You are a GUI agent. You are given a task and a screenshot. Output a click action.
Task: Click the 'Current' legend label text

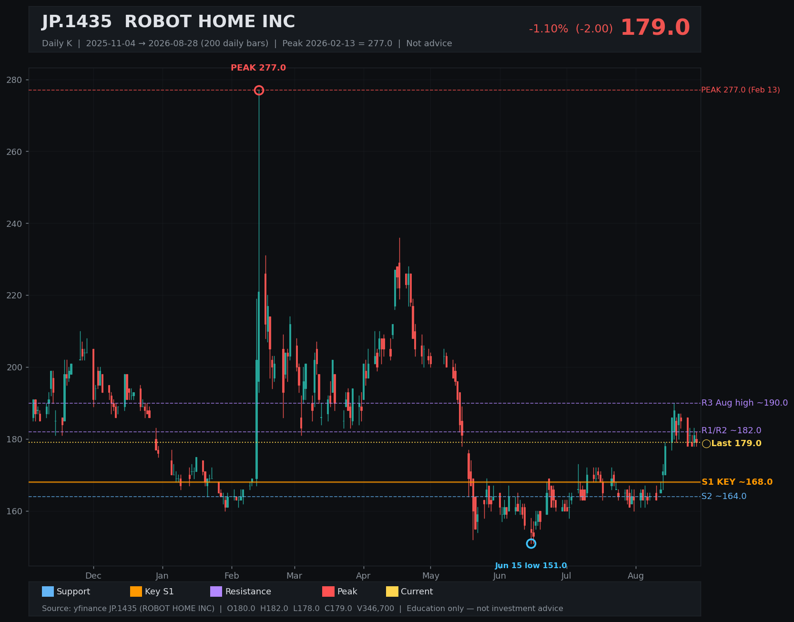pyautogui.click(x=417, y=591)
